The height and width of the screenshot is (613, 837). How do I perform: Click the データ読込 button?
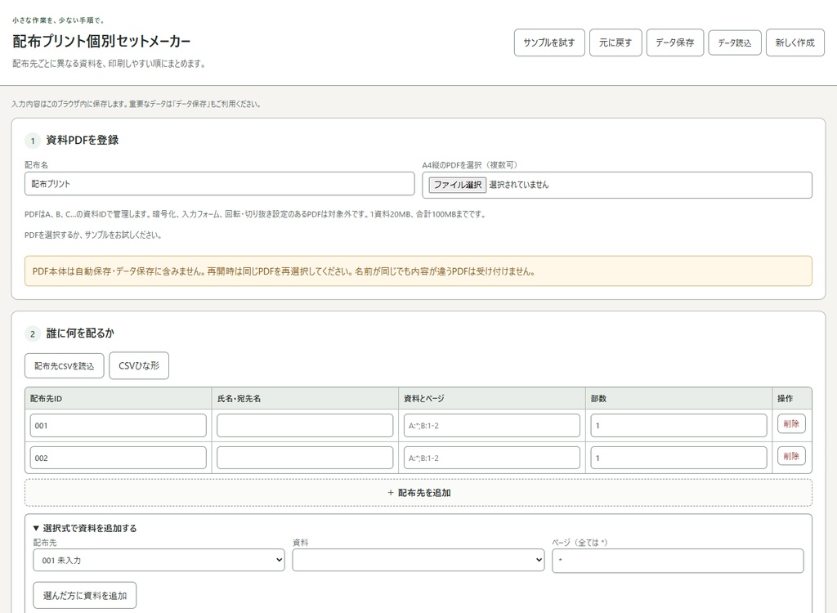coord(735,43)
